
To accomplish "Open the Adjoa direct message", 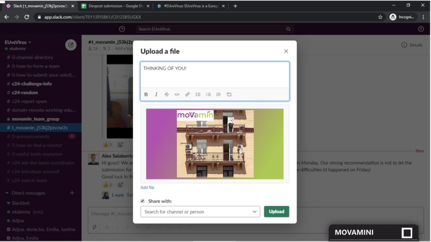I will click(41, 221).
